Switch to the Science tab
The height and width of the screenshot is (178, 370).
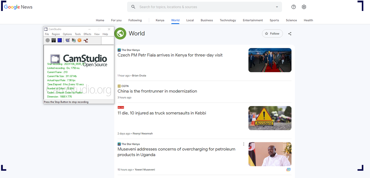(291, 20)
